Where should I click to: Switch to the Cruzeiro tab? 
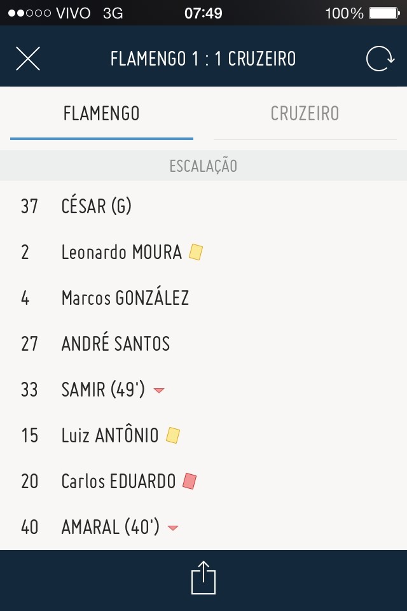pyautogui.click(x=305, y=114)
